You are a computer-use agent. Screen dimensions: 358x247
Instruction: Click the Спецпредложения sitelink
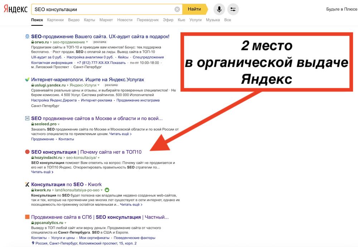pyautogui.click(x=148, y=57)
